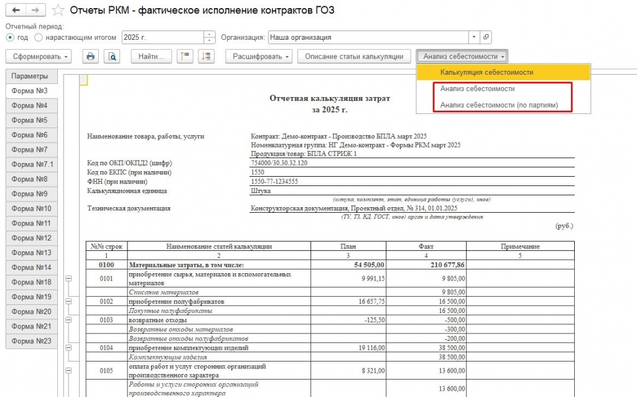This screenshot has height=397, width=637.
Task: Click the collapse all groups icon
Action: tap(185, 57)
